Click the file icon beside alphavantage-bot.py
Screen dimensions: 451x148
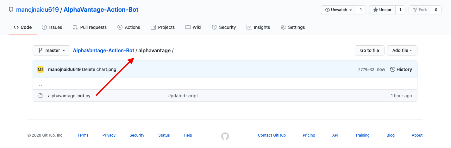point(41,96)
